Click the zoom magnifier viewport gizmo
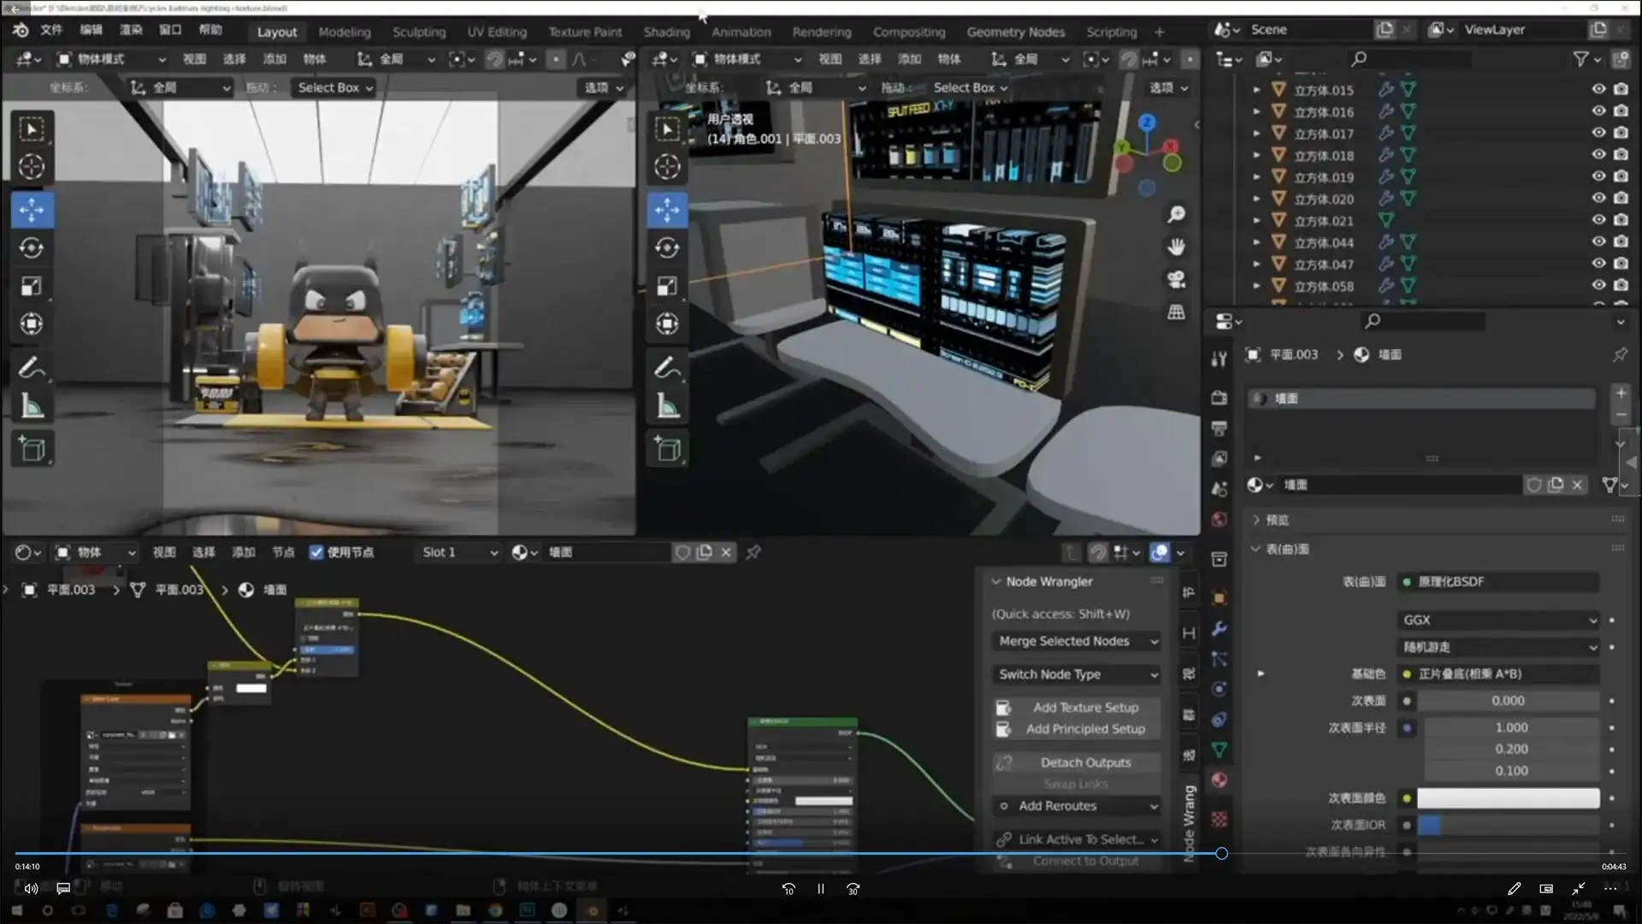Screen dimensions: 1642x924 (x=1176, y=214)
